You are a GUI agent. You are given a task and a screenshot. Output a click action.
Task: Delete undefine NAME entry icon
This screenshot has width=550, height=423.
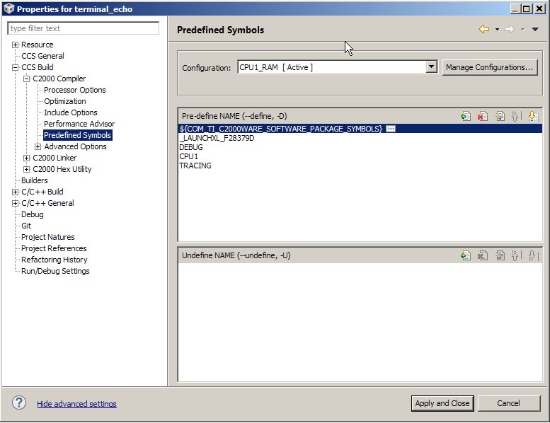483,255
